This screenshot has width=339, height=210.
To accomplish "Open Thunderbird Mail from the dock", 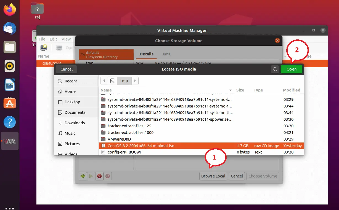I will pyautogui.click(x=10, y=29).
